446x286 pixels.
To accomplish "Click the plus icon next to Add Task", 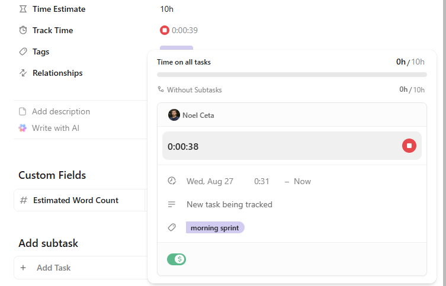I will pos(23,268).
